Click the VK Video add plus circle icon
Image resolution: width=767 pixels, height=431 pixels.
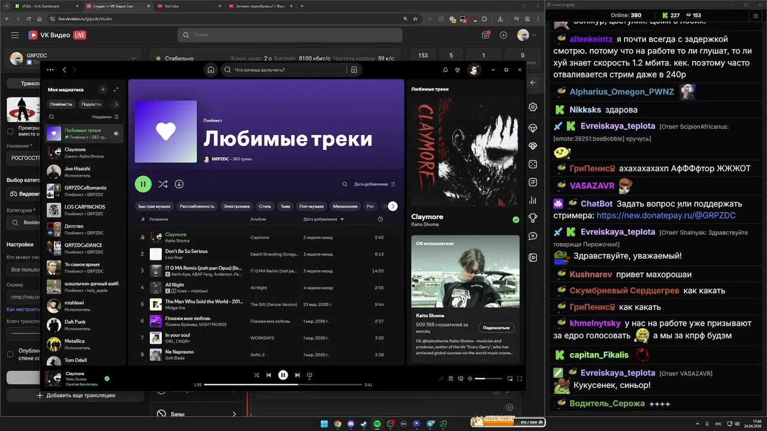tap(503, 35)
